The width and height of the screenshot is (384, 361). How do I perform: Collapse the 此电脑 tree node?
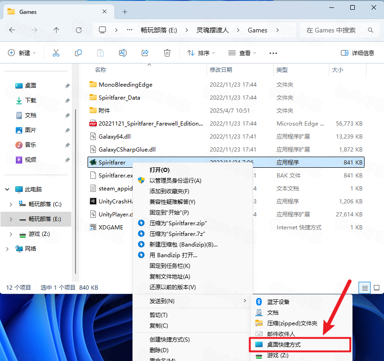(7, 190)
